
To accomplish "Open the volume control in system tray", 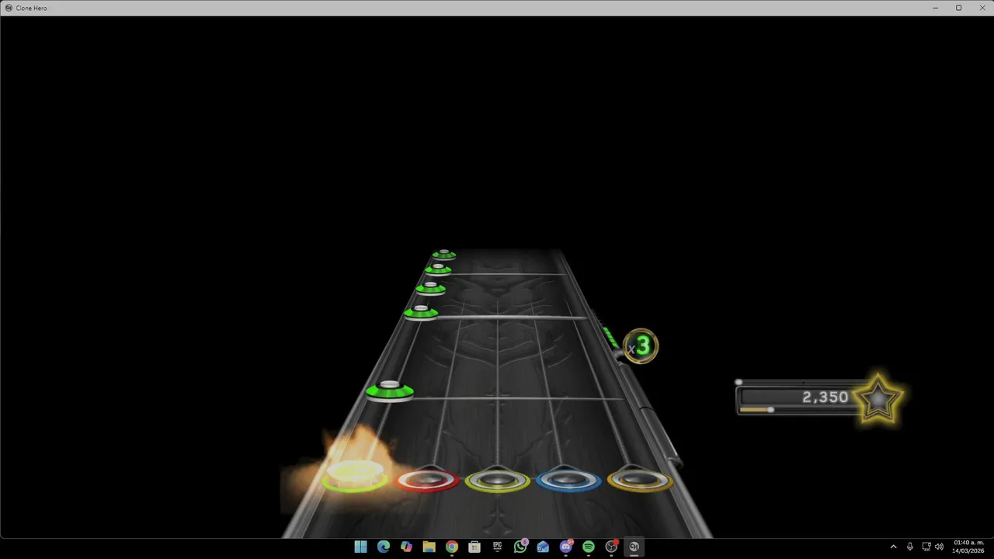I will [x=940, y=547].
